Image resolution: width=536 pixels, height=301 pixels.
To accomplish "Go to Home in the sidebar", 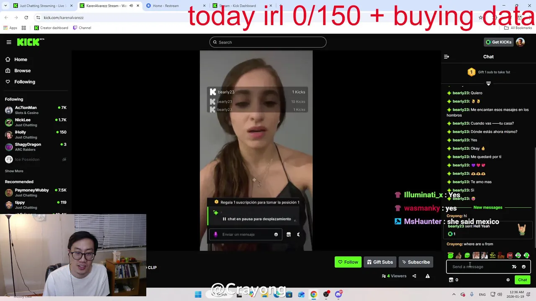I will pyautogui.click(x=21, y=59).
